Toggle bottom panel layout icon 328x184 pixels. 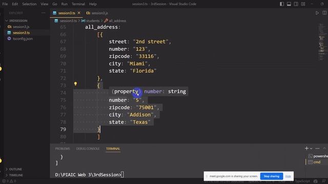(x=289, y=4)
